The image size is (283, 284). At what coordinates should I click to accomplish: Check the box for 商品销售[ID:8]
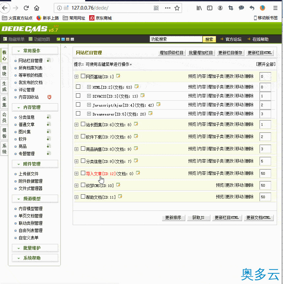pos(83,149)
